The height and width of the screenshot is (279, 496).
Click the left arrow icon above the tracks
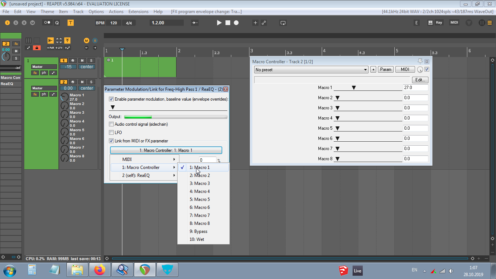coord(86,48)
